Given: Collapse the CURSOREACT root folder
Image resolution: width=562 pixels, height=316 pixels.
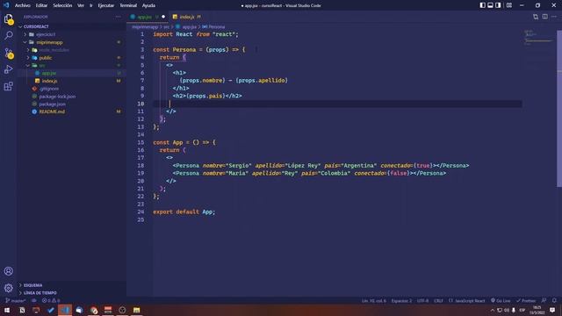Looking at the screenshot, I should [x=72, y=26].
